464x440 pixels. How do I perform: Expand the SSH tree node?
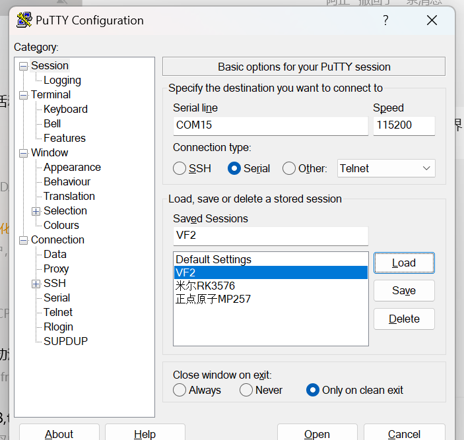(36, 284)
